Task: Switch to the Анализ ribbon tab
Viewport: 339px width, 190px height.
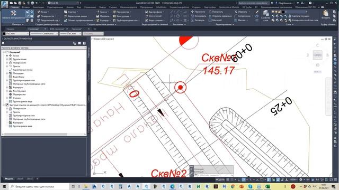Action: click(70, 7)
